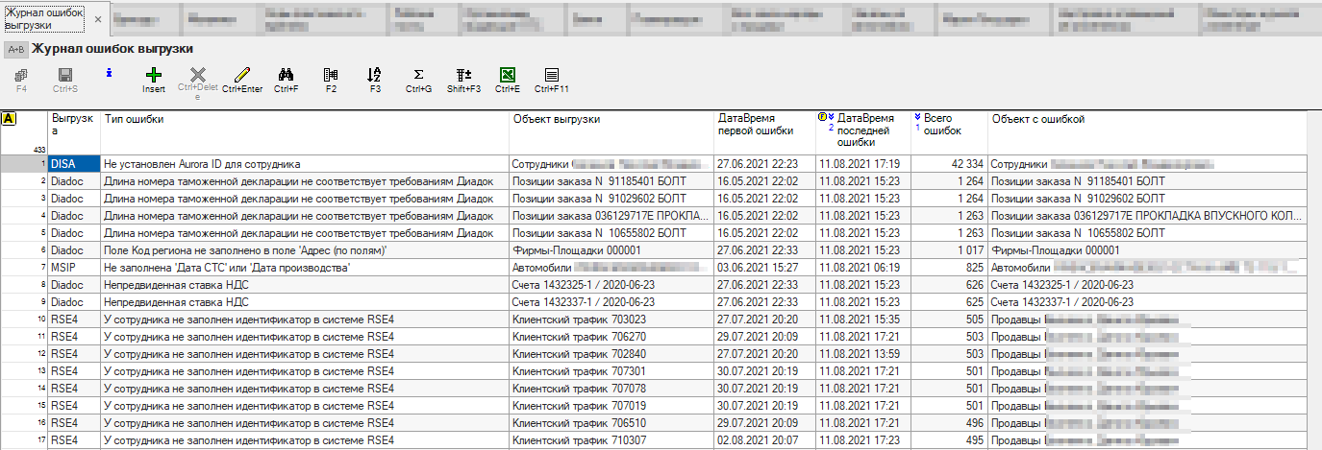
Task: Click the F2 filter icon
Action: (x=331, y=75)
